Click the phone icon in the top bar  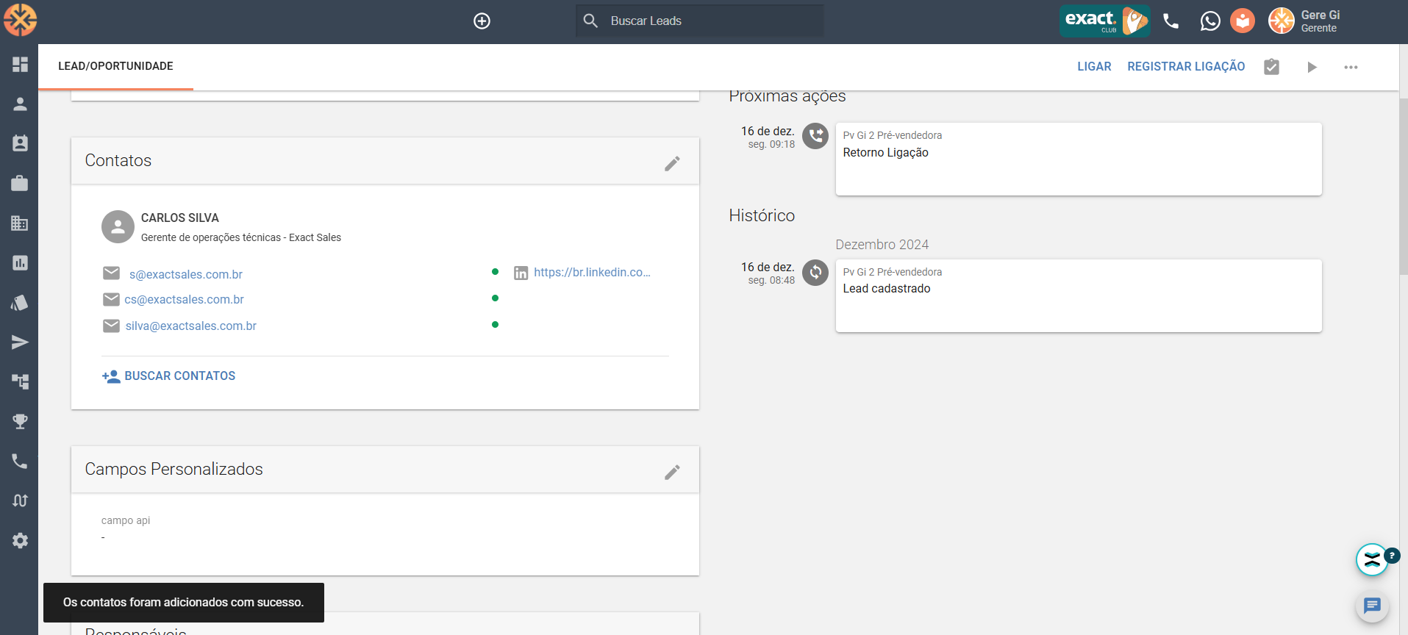coord(1171,21)
